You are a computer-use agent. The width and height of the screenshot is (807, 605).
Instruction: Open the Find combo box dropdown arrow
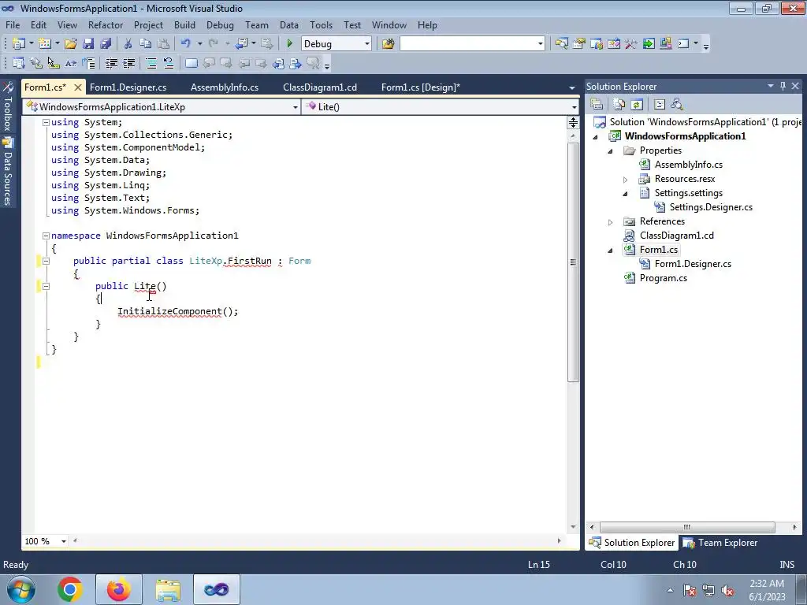point(540,44)
